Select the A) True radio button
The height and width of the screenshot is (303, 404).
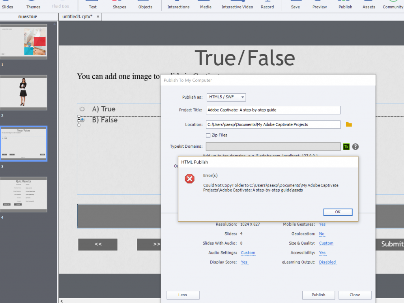pyautogui.click(x=82, y=109)
